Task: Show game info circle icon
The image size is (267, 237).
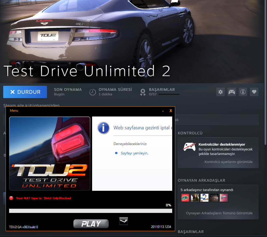Action: (x=243, y=92)
